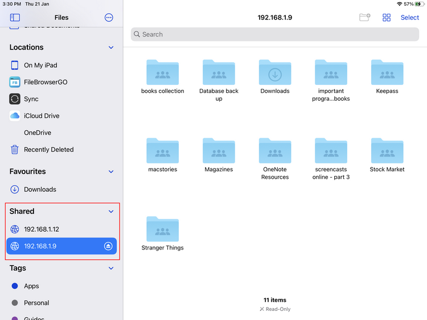The height and width of the screenshot is (320, 427).
Task: Tap the 3:30 PM clock
Action: [x=12, y=4]
